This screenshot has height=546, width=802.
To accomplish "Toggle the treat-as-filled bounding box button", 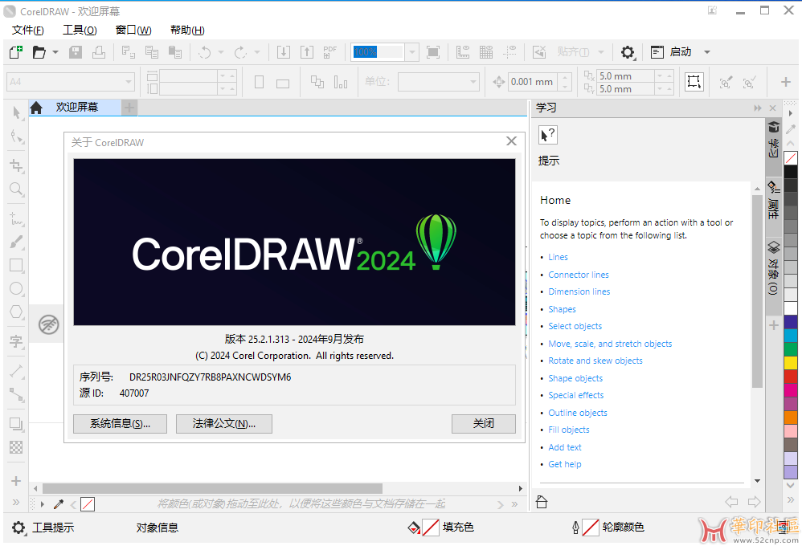I will pos(694,82).
